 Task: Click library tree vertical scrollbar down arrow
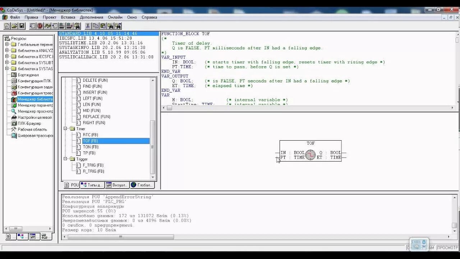click(x=153, y=177)
